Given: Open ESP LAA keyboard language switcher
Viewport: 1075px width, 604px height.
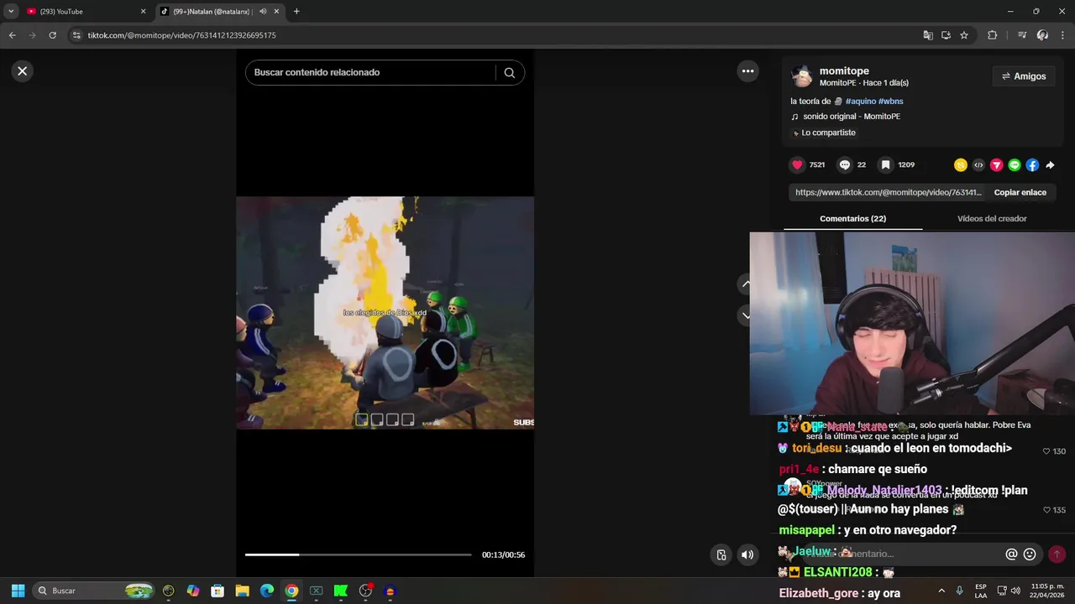Looking at the screenshot, I should click(x=981, y=591).
